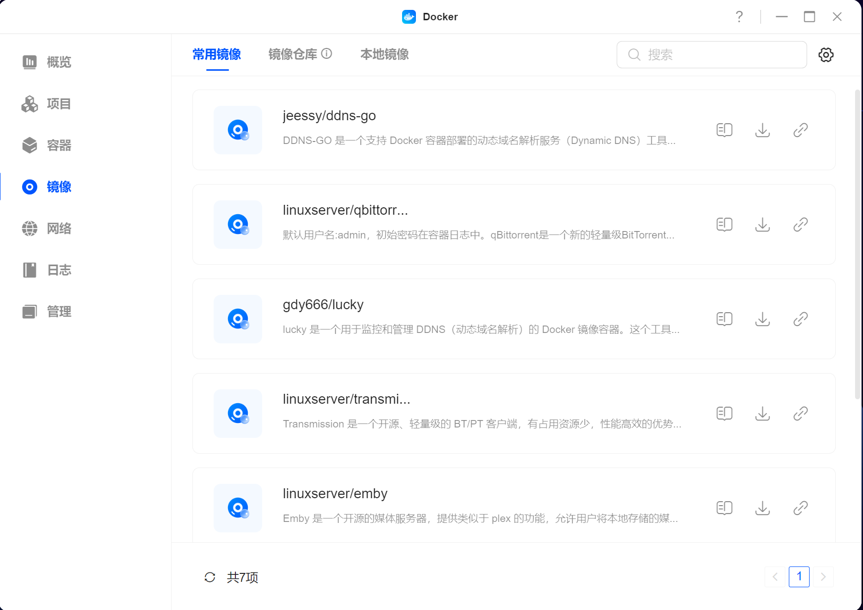The height and width of the screenshot is (610, 863).
Task: Download the jeessy/ddns-go image
Action: coord(763,130)
